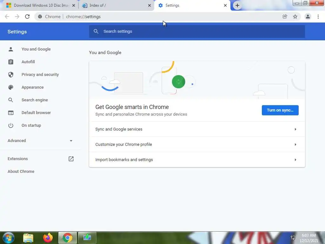Open Default browser settings
The image size is (325, 244).
36,113
